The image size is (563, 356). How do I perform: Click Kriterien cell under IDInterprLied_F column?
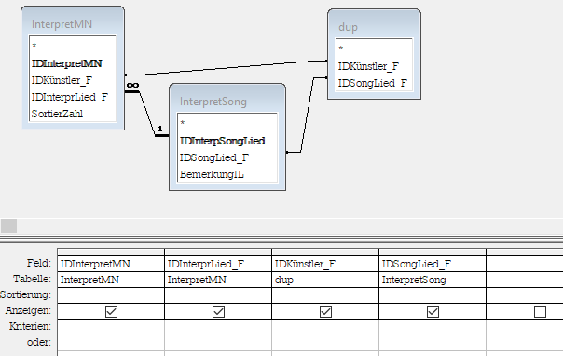coord(218,327)
